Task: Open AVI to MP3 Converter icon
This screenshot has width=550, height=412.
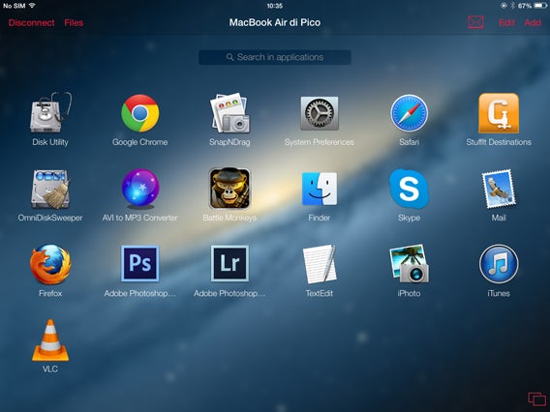Action: 140,188
